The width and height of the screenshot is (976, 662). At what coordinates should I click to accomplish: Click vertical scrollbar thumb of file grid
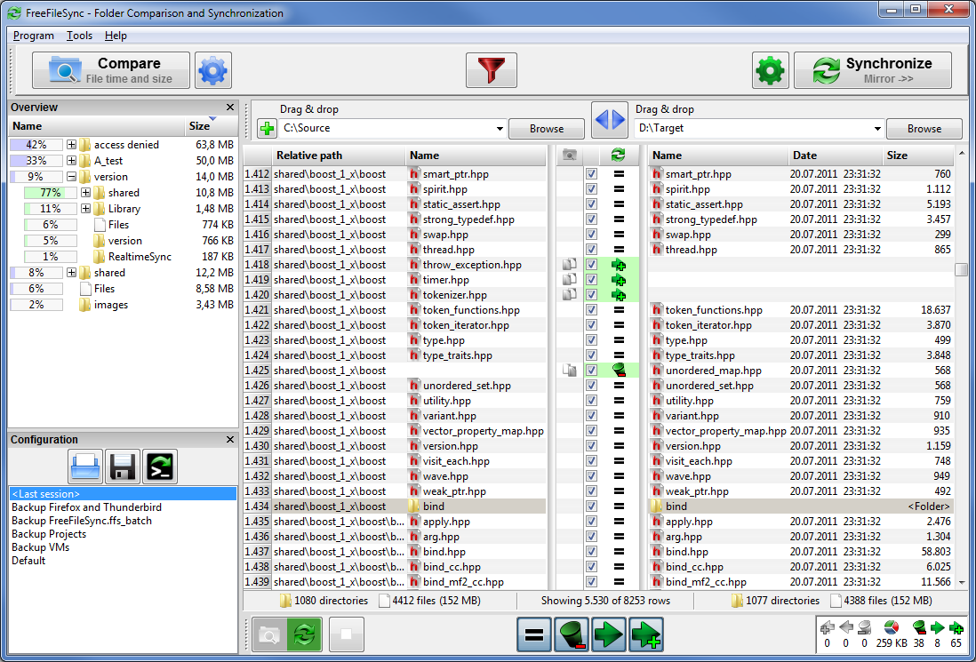coord(962,269)
